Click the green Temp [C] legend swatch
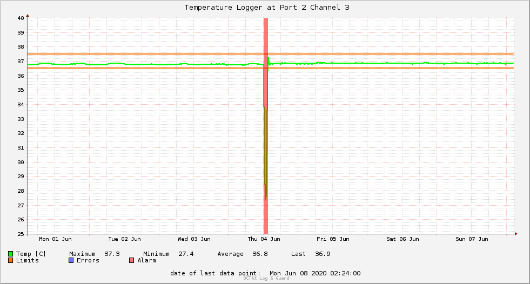The height and width of the screenshot is (284, 530). [10, 254]
